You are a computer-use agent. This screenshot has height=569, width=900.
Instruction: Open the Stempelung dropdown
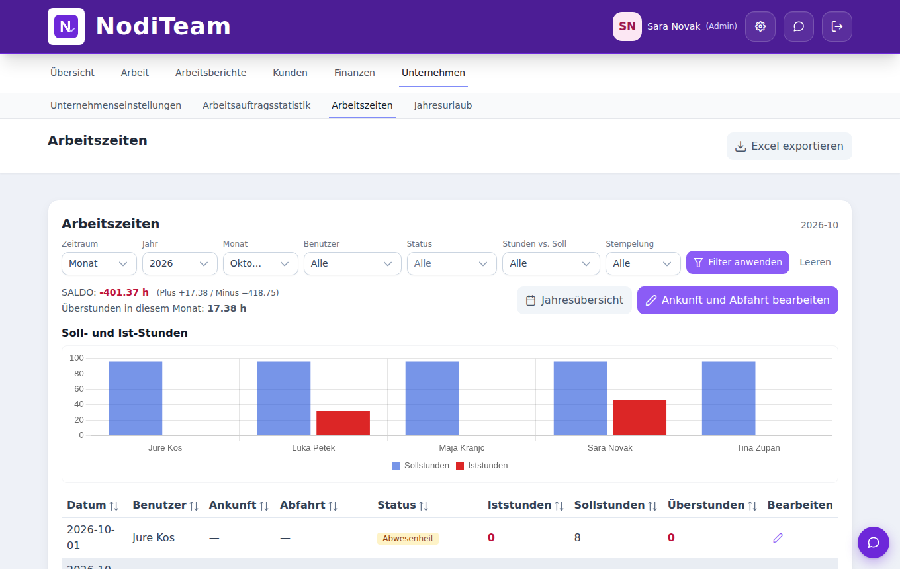click(x=643, y=263)
